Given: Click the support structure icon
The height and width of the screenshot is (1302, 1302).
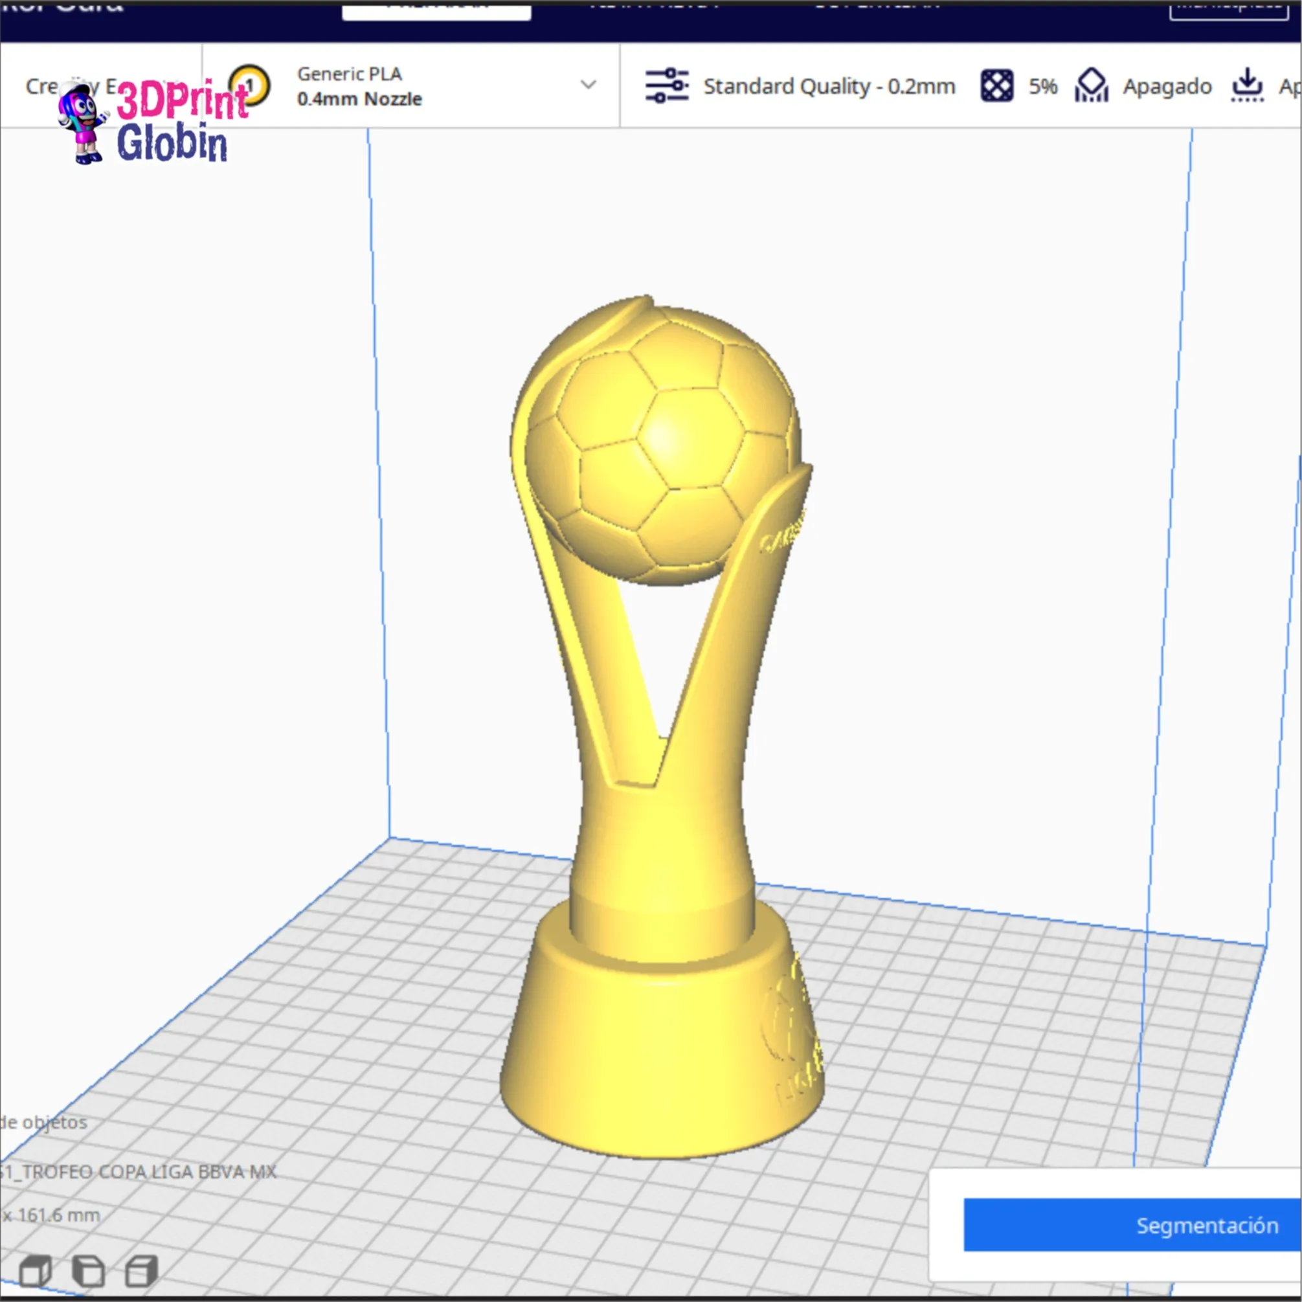Looking at the screenshot, I should coord(1092,85).
